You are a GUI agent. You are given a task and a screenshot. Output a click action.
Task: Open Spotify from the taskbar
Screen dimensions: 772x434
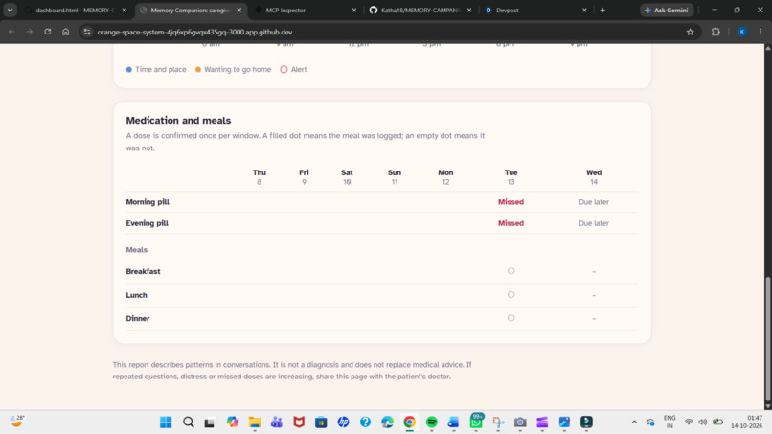[x=432, y=423]
